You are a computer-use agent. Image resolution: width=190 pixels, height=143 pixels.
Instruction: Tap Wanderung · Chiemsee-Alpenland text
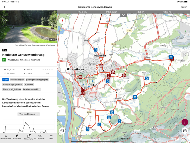click(24, 60)
